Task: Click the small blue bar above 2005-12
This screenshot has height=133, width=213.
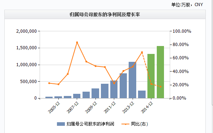Action: pos(58,97)
